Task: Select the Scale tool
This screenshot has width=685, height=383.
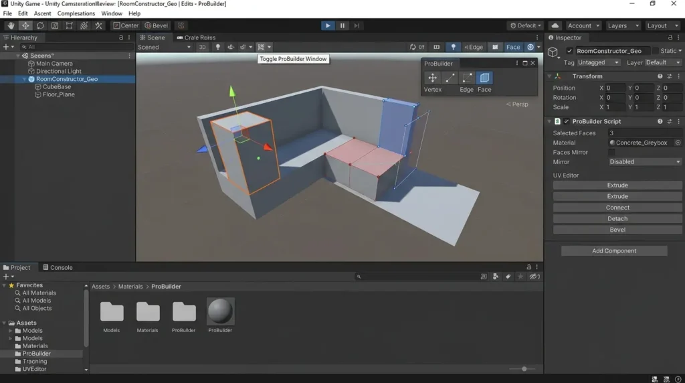Action: [55, 25]
